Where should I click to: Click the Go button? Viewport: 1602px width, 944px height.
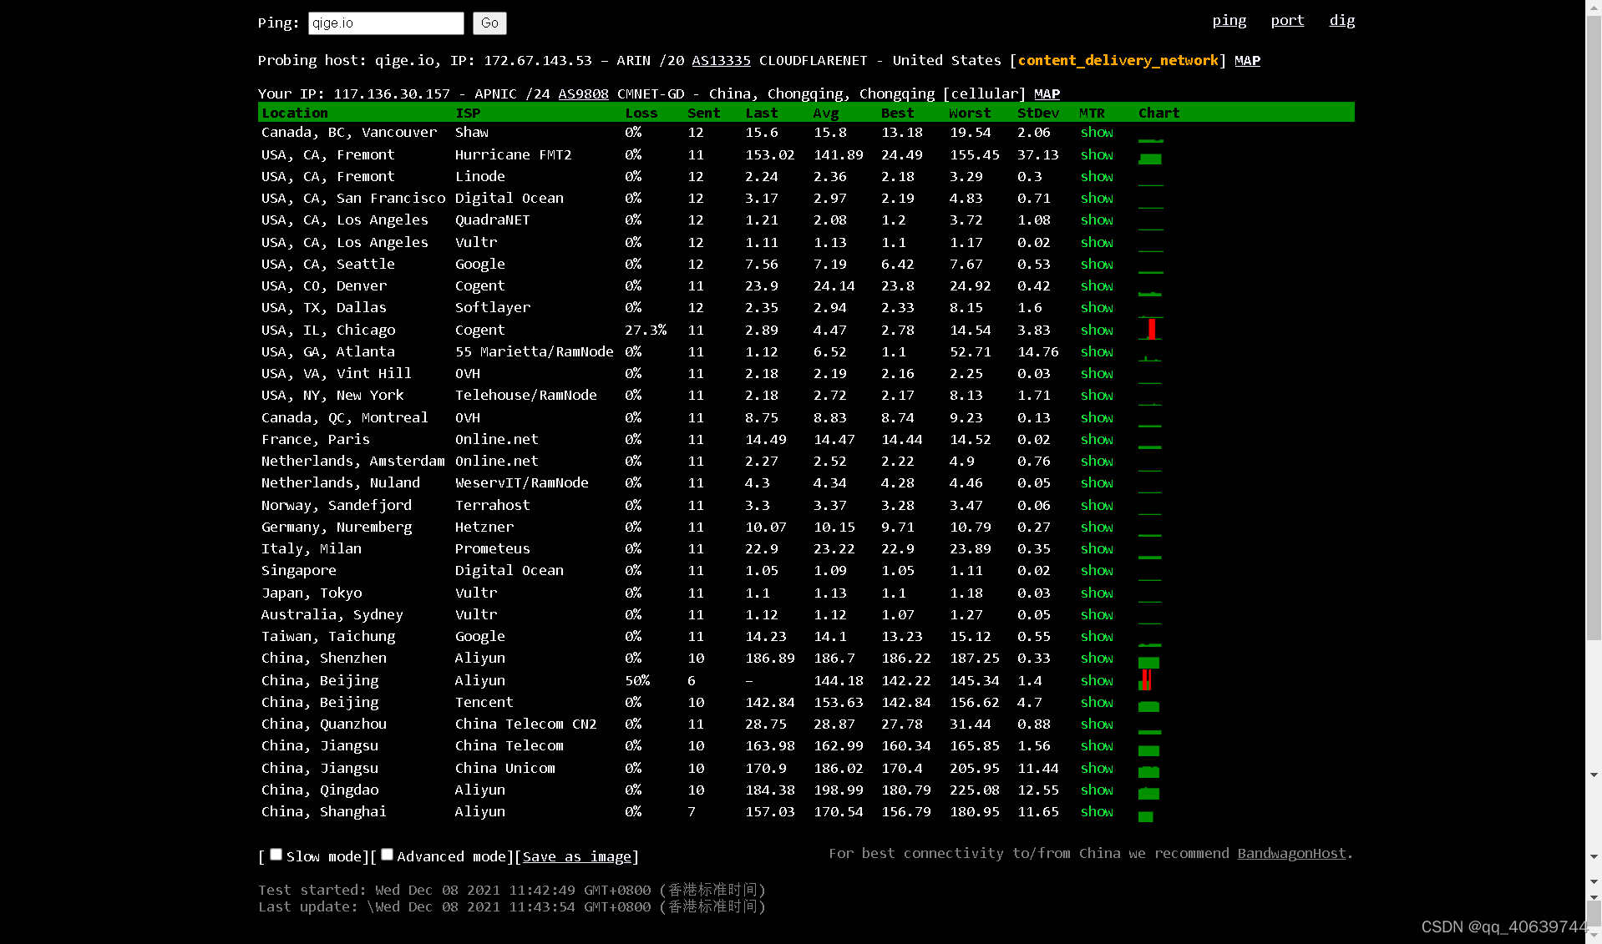(489, 23)
